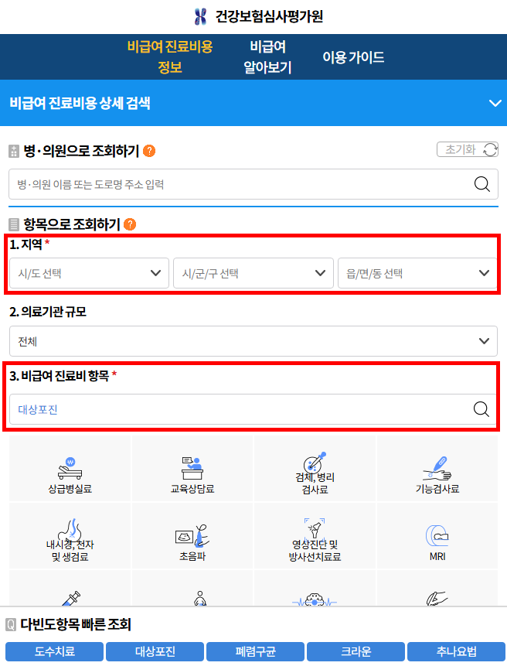The image size is (507, 666).
Task: Click the 폐렴구균 quick search button
Action: (x=255, y=651)
